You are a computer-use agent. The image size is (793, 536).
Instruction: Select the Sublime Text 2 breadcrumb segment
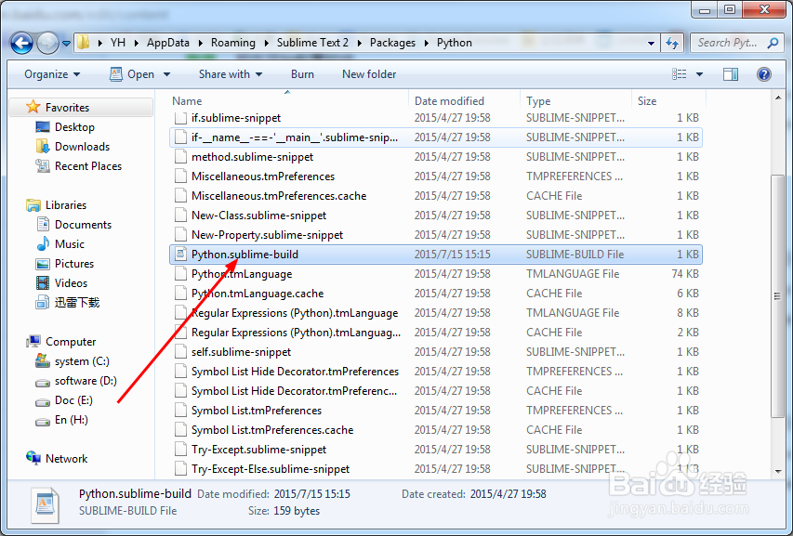click(x=312, y=43)
